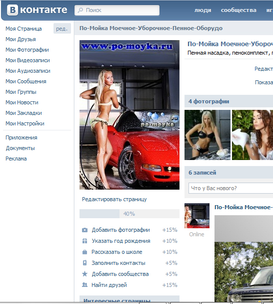
Task: Click Редактировать страницу link
Action: 114,199
